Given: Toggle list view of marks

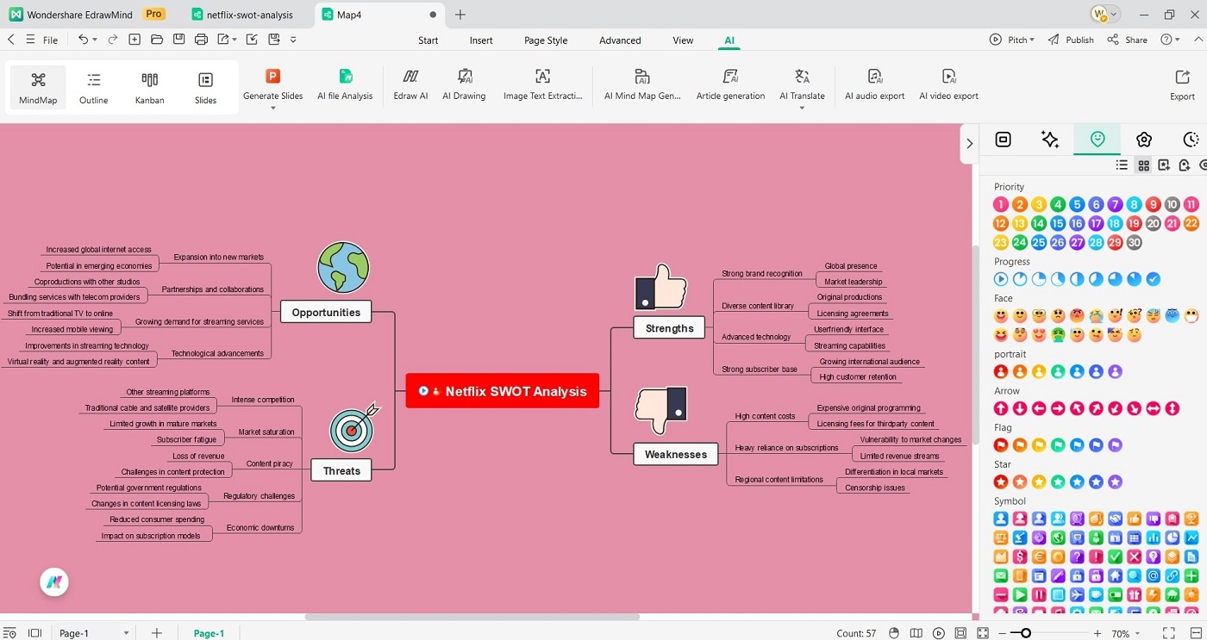Looking at the screenshot, I should tap(1122, 165).
